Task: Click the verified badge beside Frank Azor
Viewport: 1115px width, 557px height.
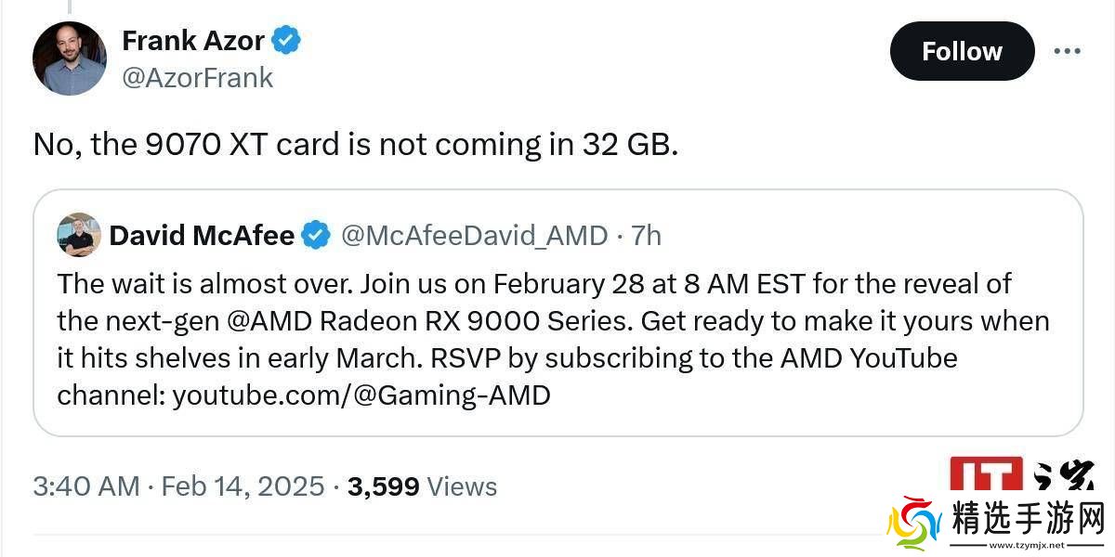Action: tap(286, 41)
